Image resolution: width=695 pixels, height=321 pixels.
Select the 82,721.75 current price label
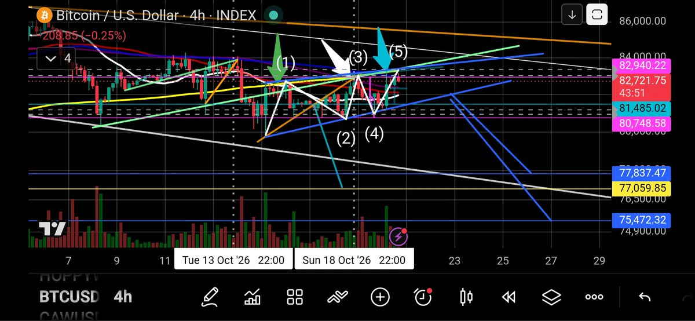click(642, 81)
